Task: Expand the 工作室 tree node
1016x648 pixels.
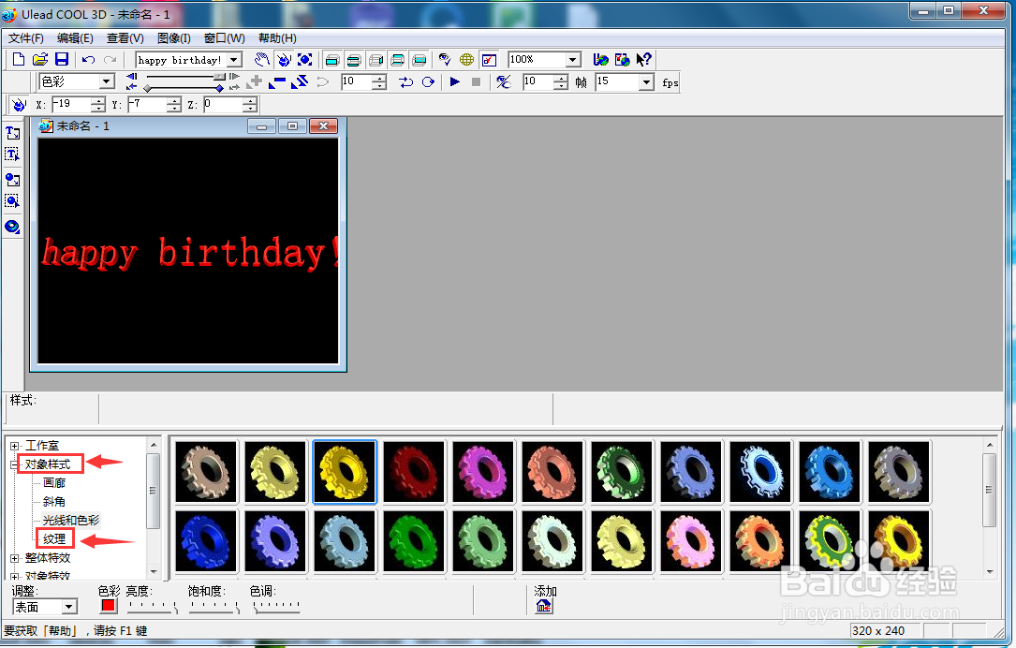Action: (14, 446)
